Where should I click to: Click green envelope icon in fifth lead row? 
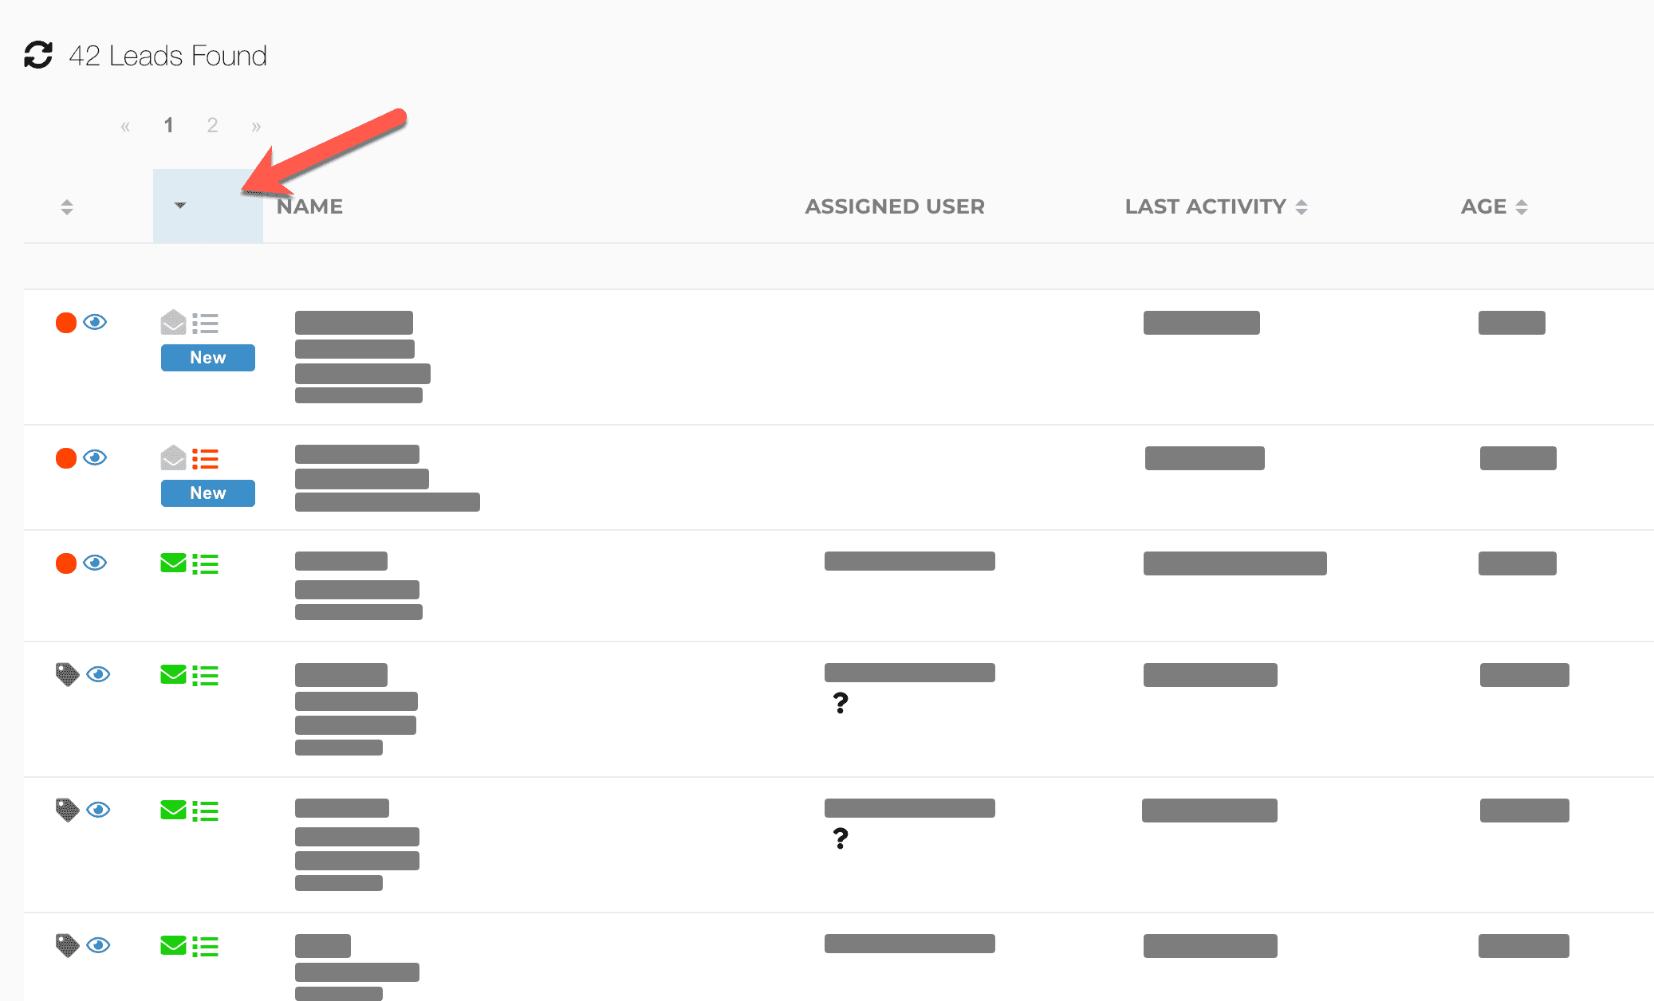coord(173,811)
